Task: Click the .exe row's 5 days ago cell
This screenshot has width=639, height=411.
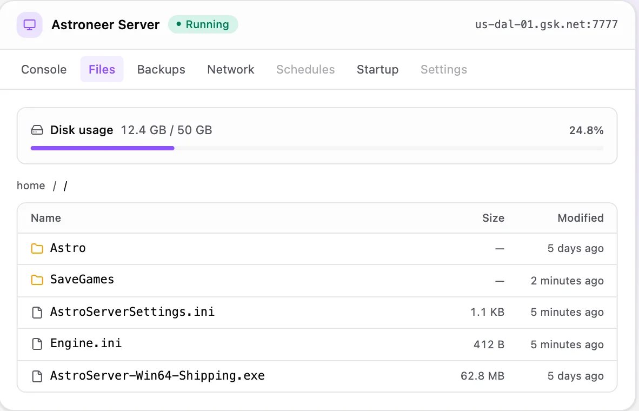Action: pos(575,376)
